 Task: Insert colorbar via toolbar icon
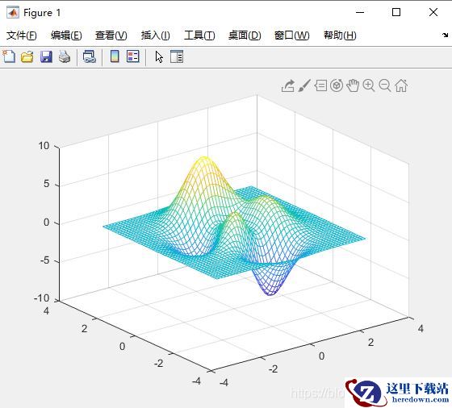pyautogui.click(x=115, y=56)
